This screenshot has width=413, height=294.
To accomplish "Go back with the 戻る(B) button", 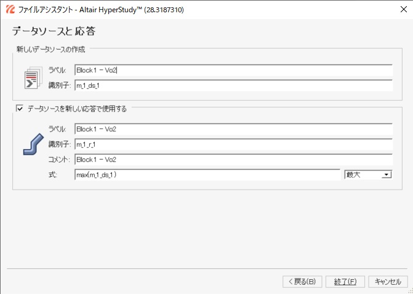I will pyautogui.click(x=302, y=282).
